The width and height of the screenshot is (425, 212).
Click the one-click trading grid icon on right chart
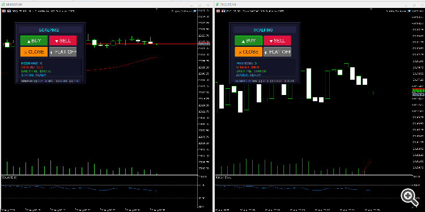(218, 11)
